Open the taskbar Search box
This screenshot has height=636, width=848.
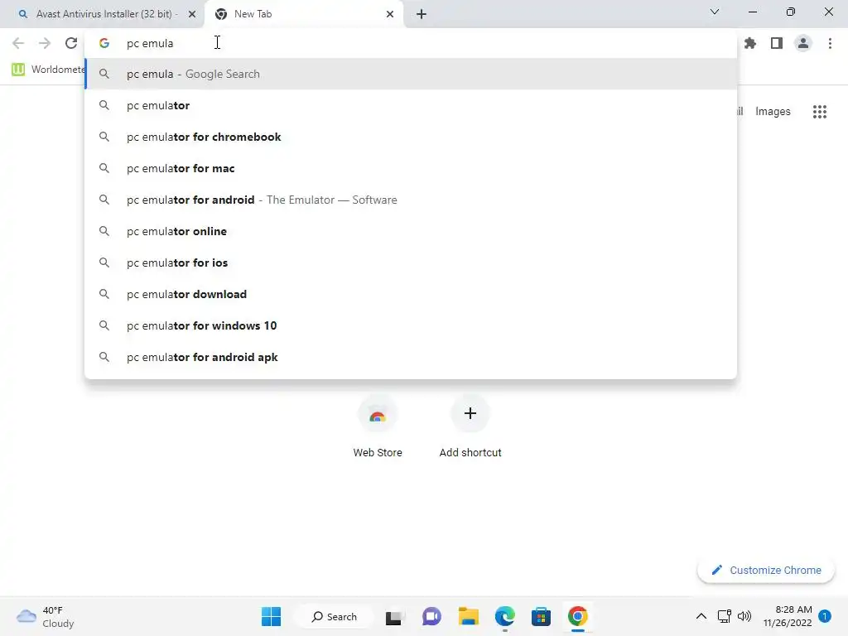coord(334,616)
